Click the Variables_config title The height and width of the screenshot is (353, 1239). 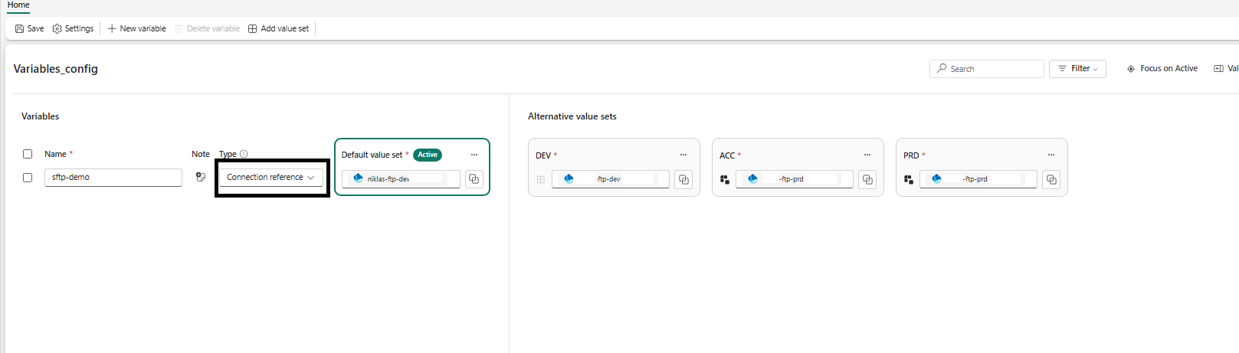coord(56,69)
